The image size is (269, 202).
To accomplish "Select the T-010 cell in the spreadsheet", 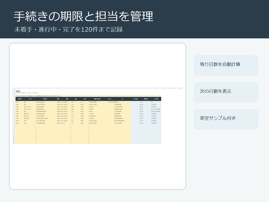I will click(x=17, y=123).
